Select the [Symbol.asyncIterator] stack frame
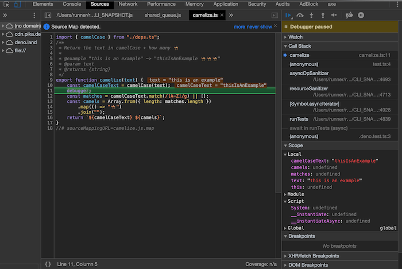The width and height of the screenshot is (402, 269). click(x=340, y=107)
